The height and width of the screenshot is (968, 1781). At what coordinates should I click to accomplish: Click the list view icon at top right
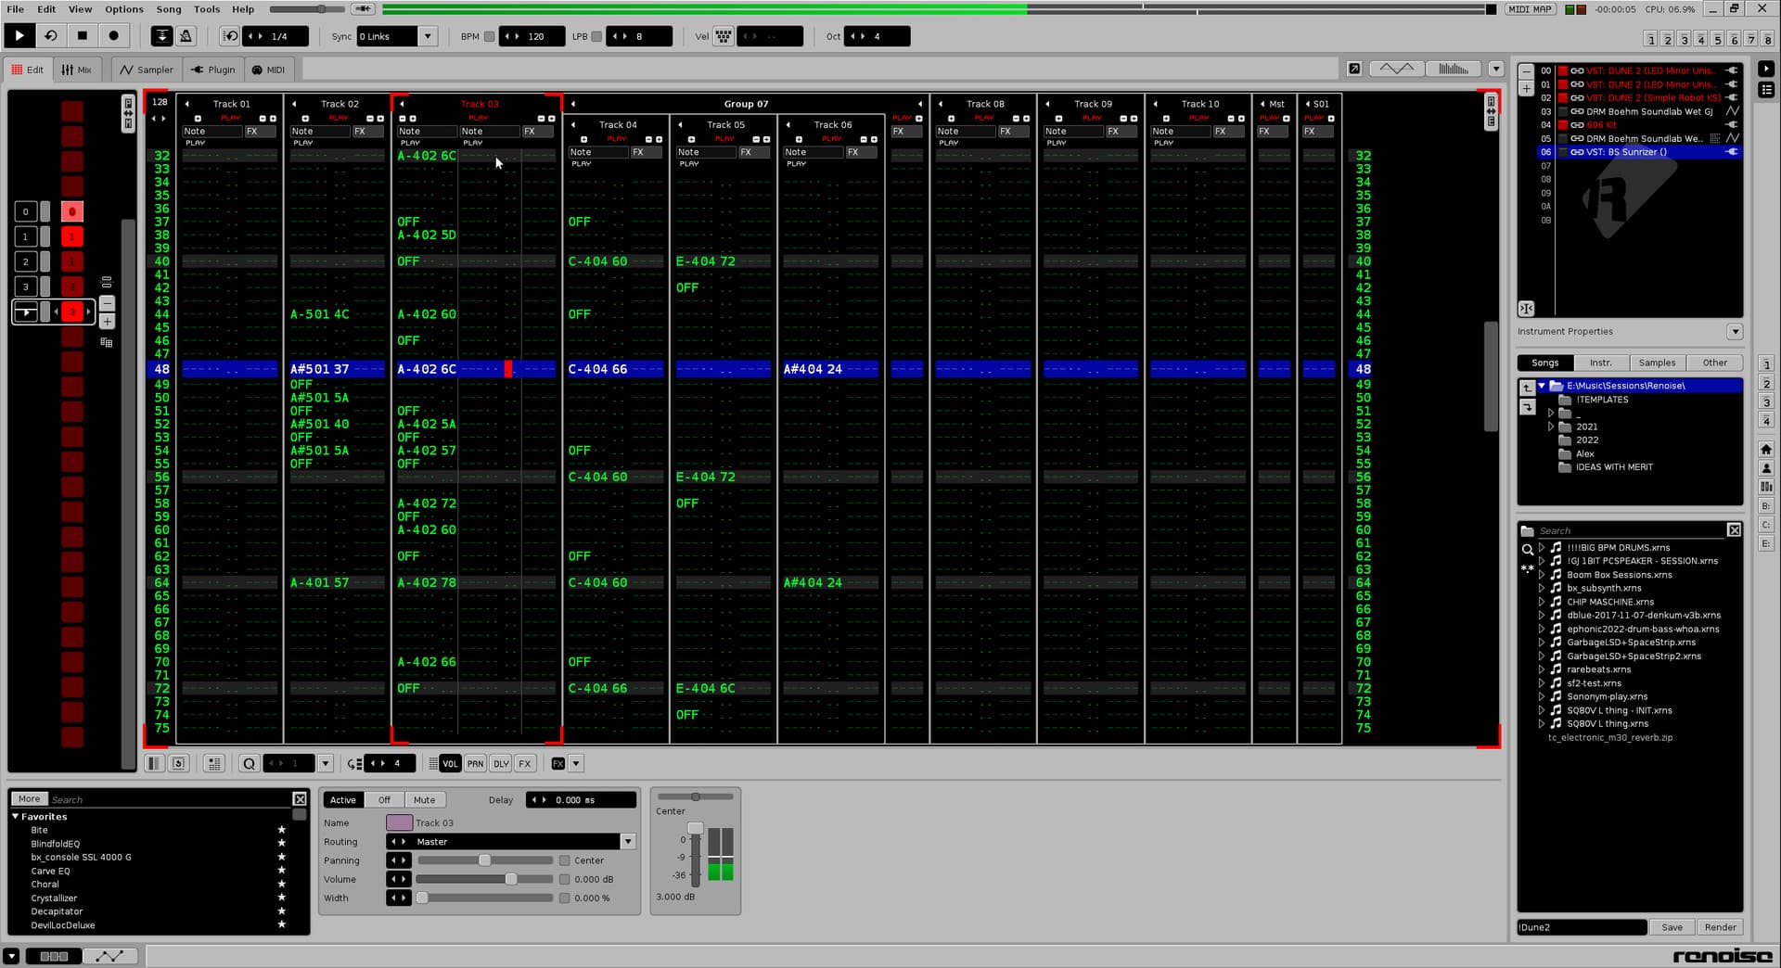pyautogui.click(x=1766, y=90)
